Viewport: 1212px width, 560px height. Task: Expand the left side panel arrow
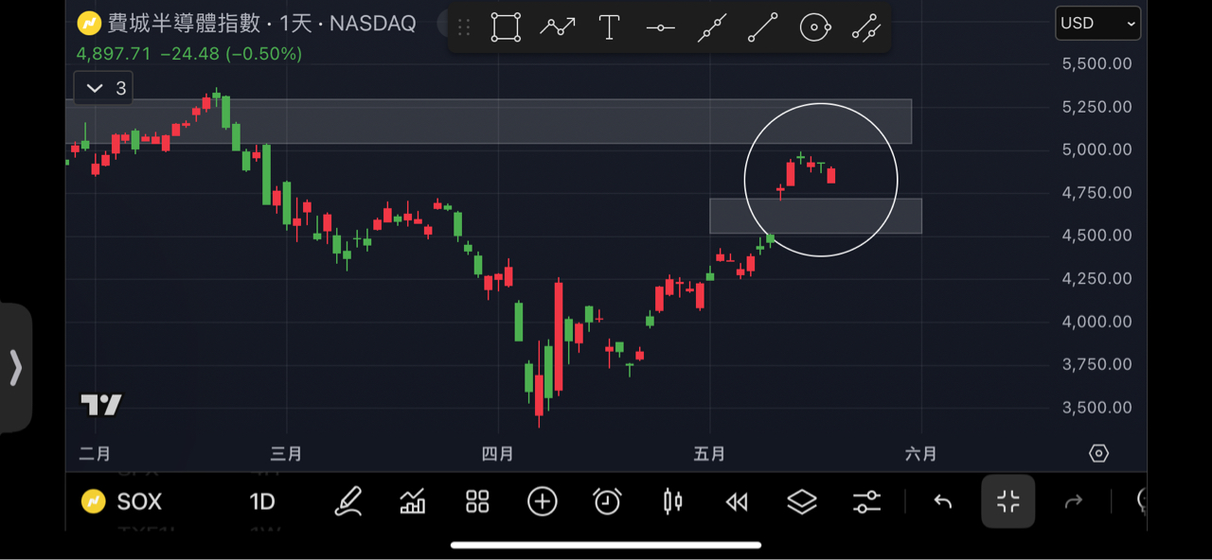[x=16, y=368]
